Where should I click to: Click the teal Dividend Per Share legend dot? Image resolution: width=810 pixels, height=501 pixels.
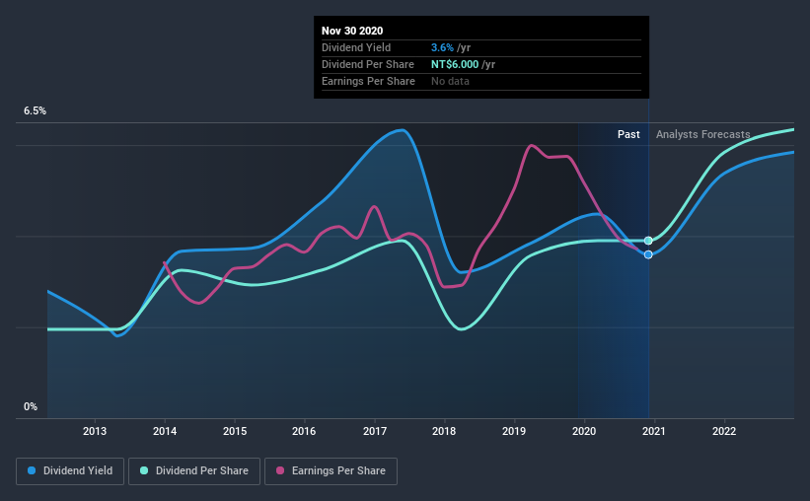pos(144,470)
